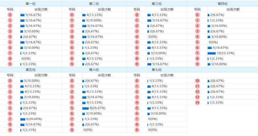Click the 0(0%) count in 第一位

coord(26,59)
